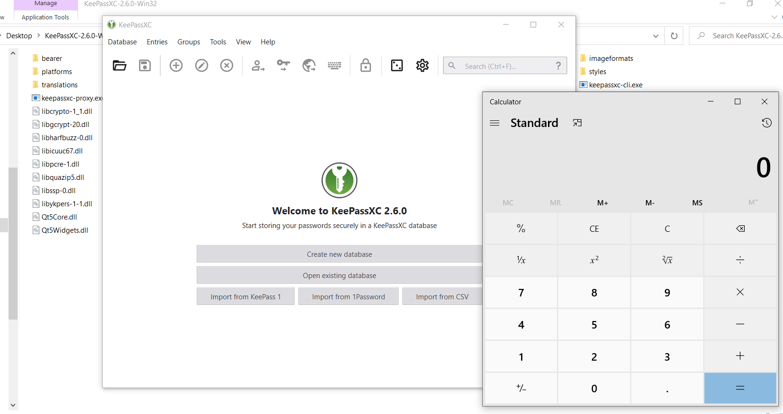Expand the Explorer ribbon chevron
The width and height of the screenshot is (783, 414).
pyautogui.click(x=774, y=17)
